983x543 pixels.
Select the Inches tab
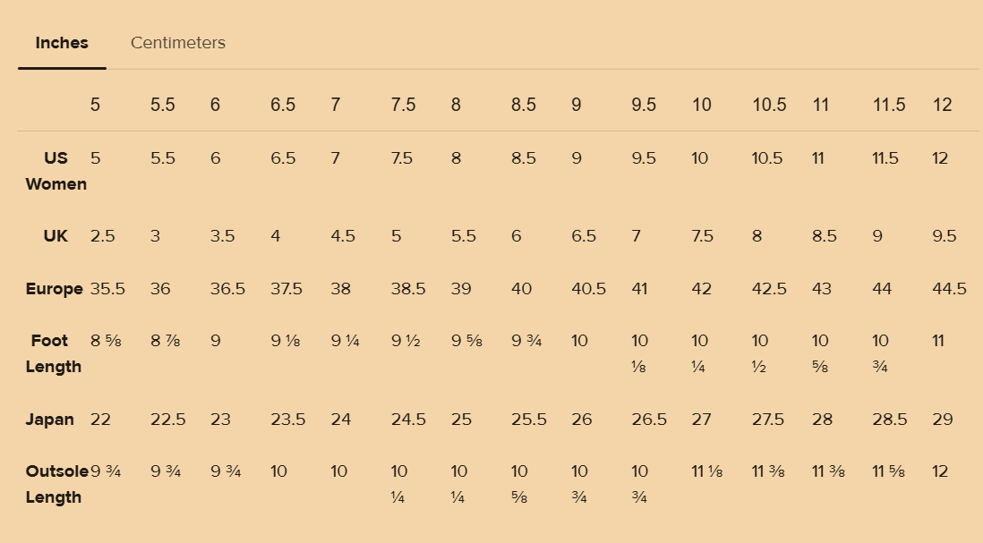click(62, 43)
